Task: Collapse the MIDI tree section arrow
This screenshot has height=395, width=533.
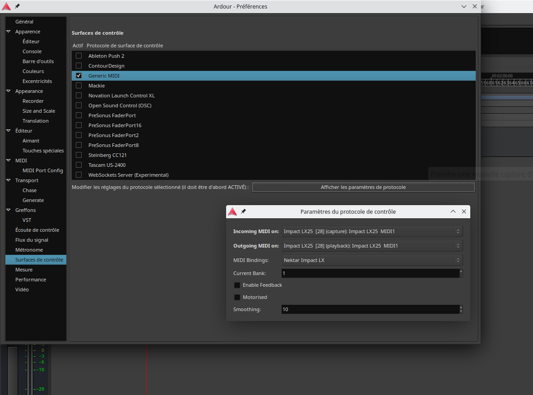Action: pyautogui.click(x=9, y=161)
